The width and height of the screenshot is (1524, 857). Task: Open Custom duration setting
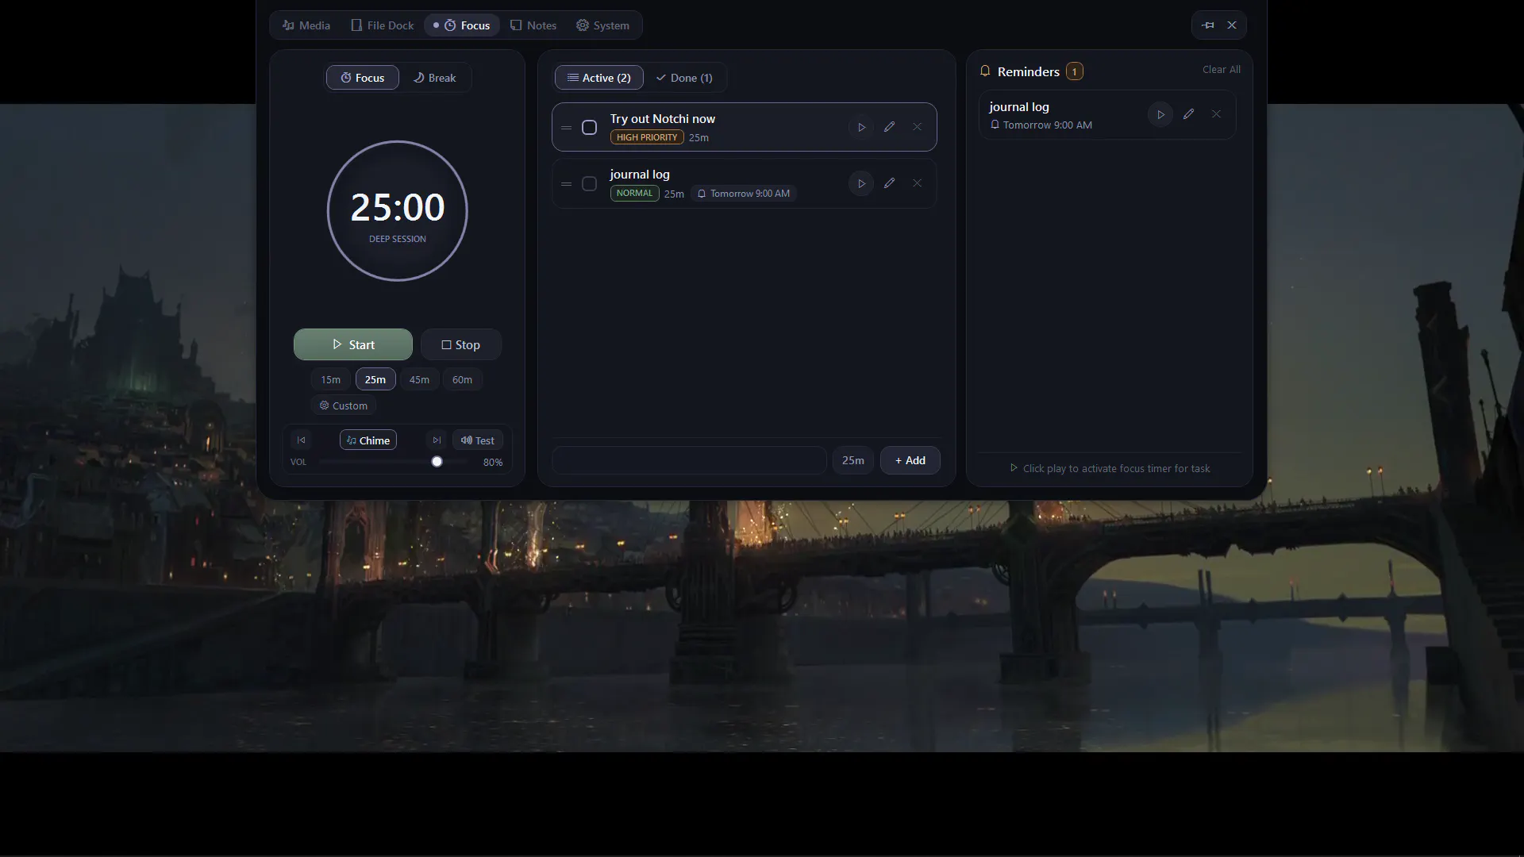click(344, 405)
